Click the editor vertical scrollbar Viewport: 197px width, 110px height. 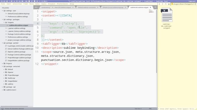coord(157,41)
